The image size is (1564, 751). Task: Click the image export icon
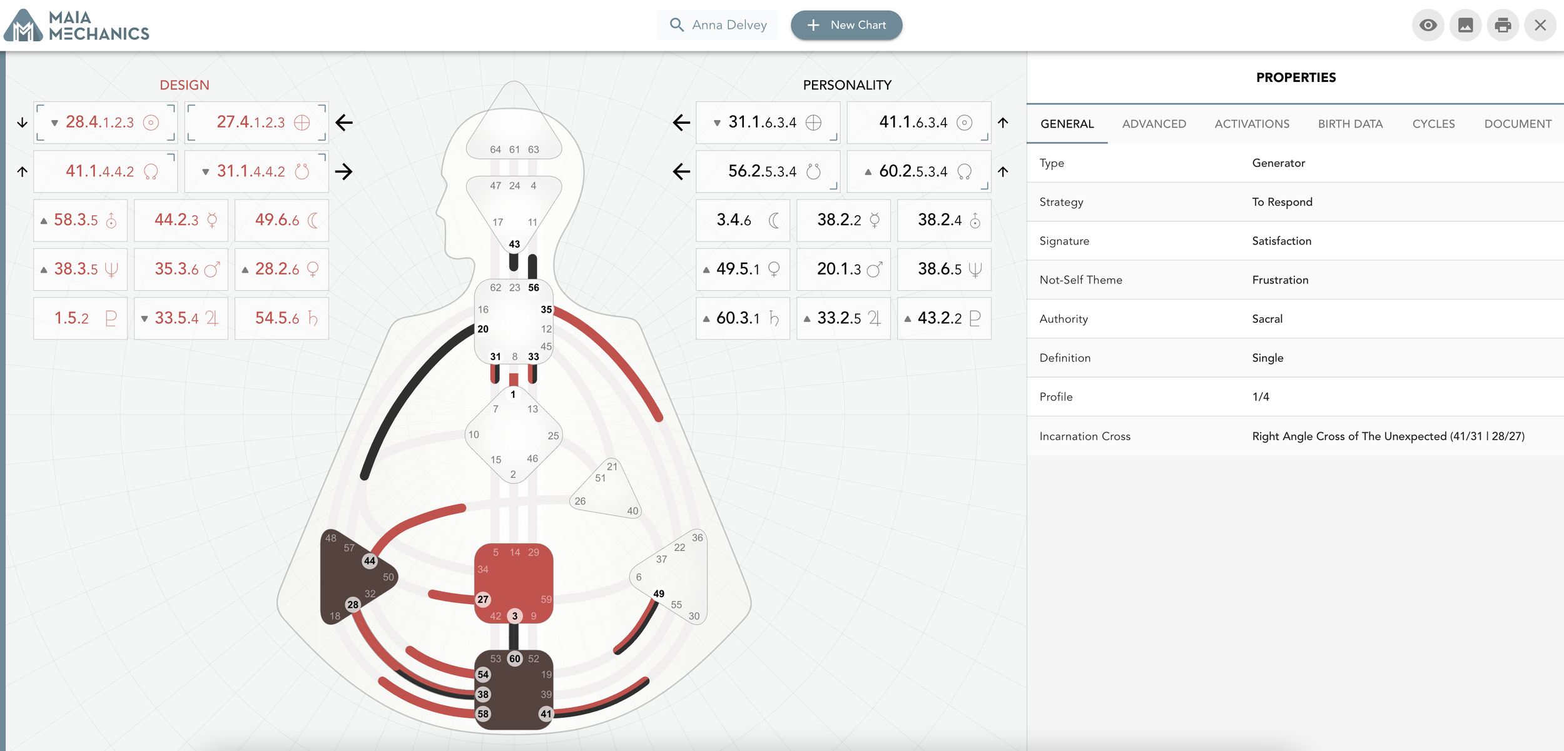tap(1465, 25)
